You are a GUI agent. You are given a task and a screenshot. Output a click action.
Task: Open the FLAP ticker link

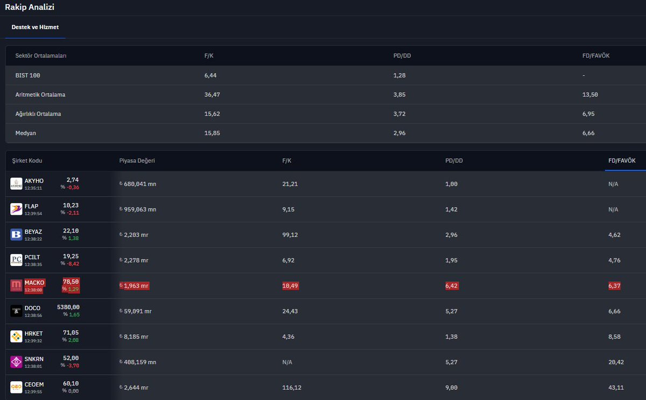coord(31,206)
